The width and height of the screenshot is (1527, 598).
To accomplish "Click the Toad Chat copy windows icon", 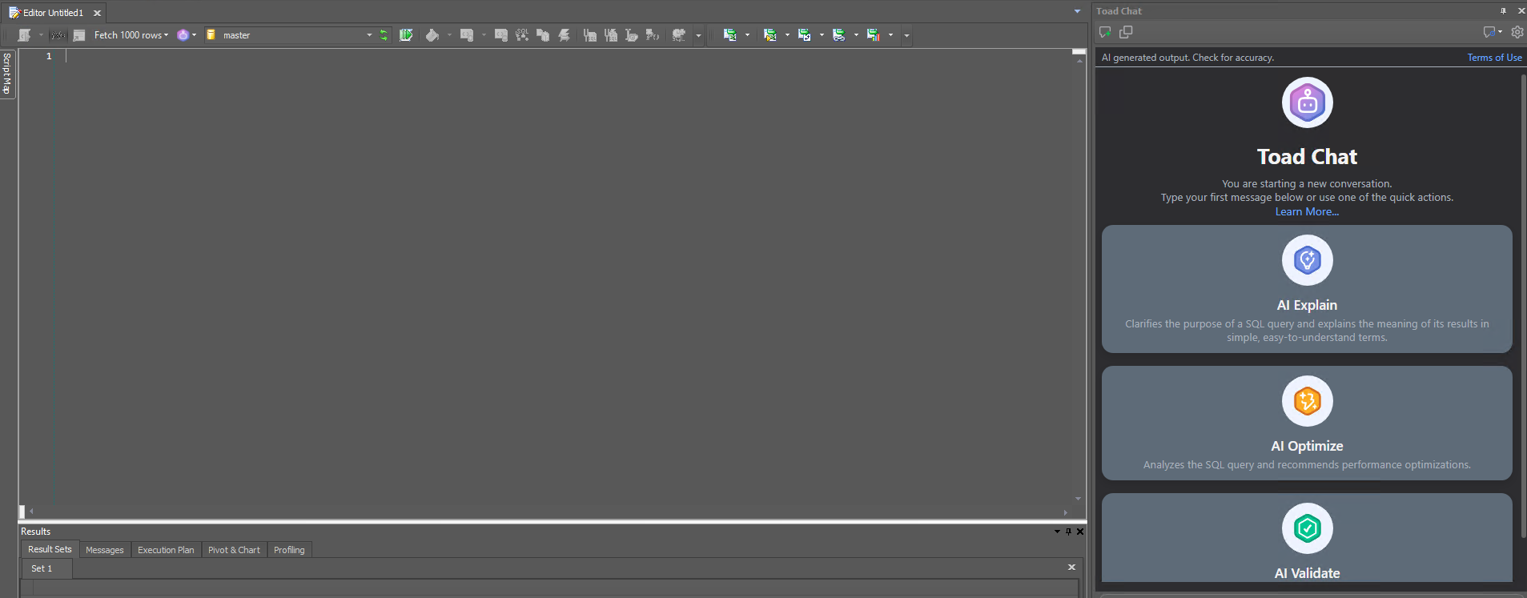I will [x=1126, y=32].
